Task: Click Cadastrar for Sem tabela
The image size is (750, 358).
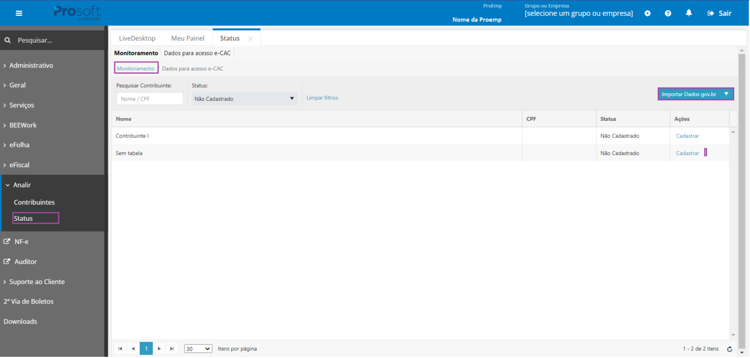Action: pyautogui.click(x=687, y=153)
